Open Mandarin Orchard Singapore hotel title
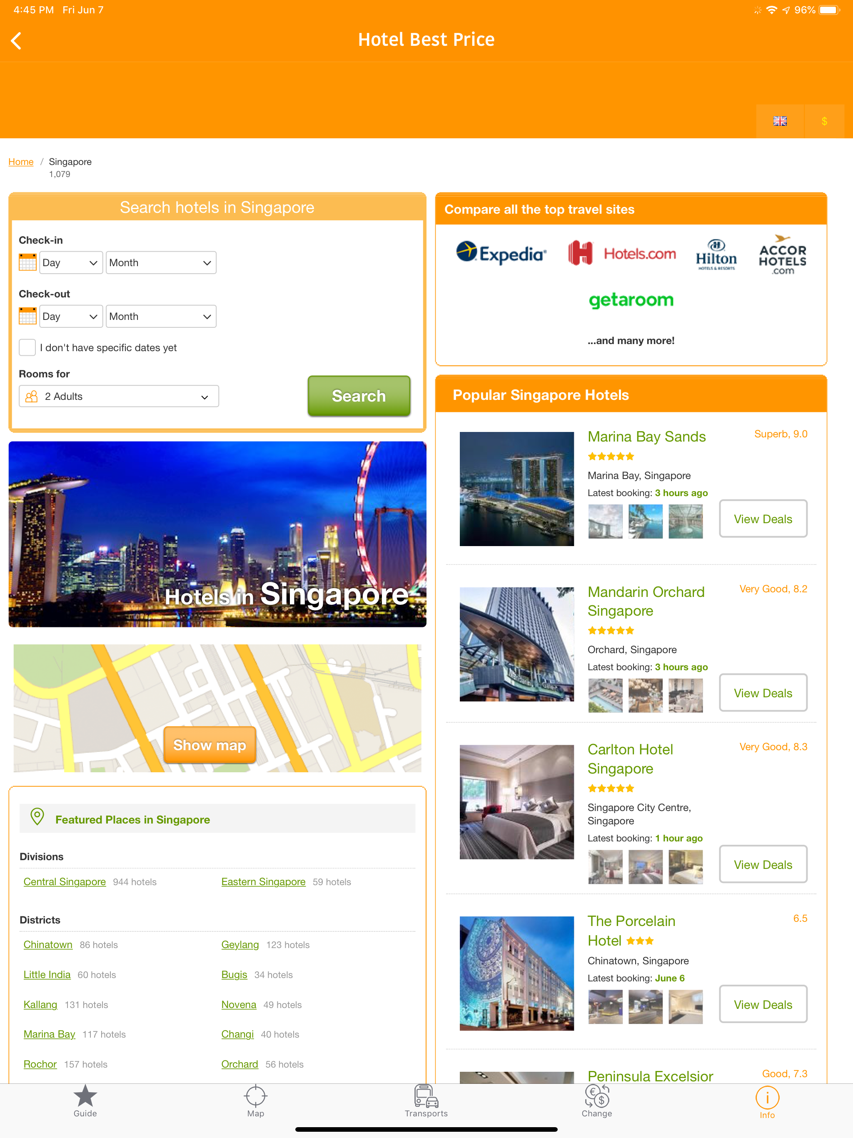Viewport: 853px width, 1138px height. (x=646, y=601)
